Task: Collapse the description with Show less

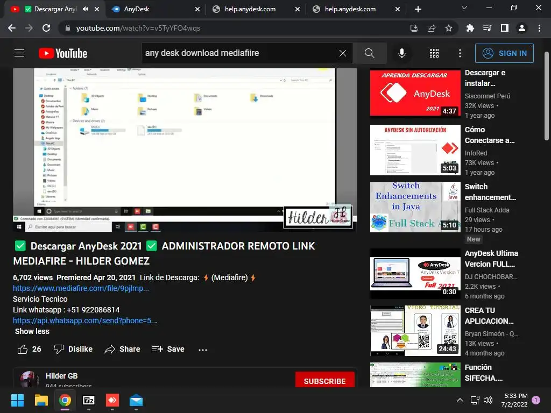Action: point(32,331)
